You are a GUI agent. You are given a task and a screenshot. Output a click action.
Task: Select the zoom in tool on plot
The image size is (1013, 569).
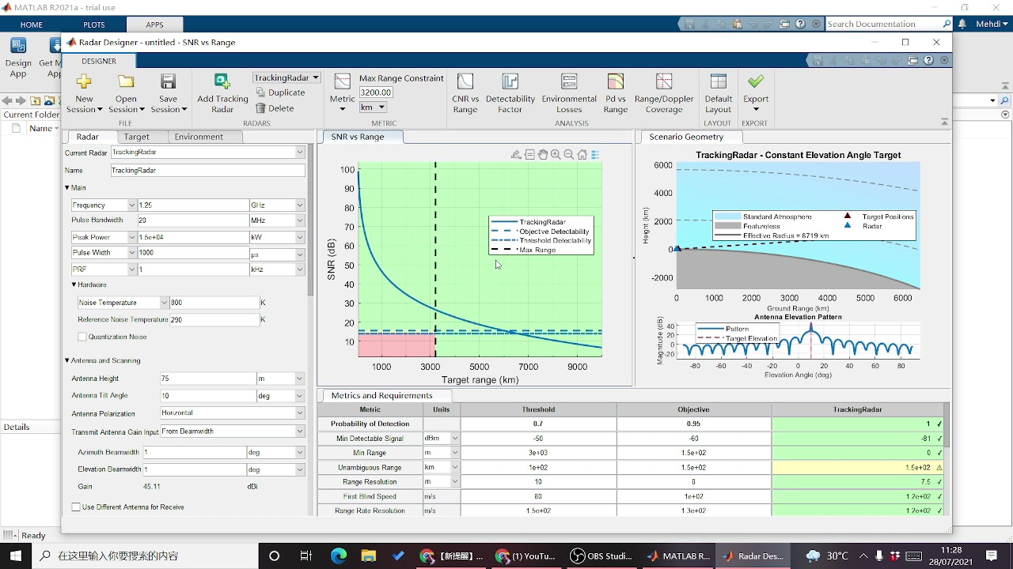[x=556, y=155]
